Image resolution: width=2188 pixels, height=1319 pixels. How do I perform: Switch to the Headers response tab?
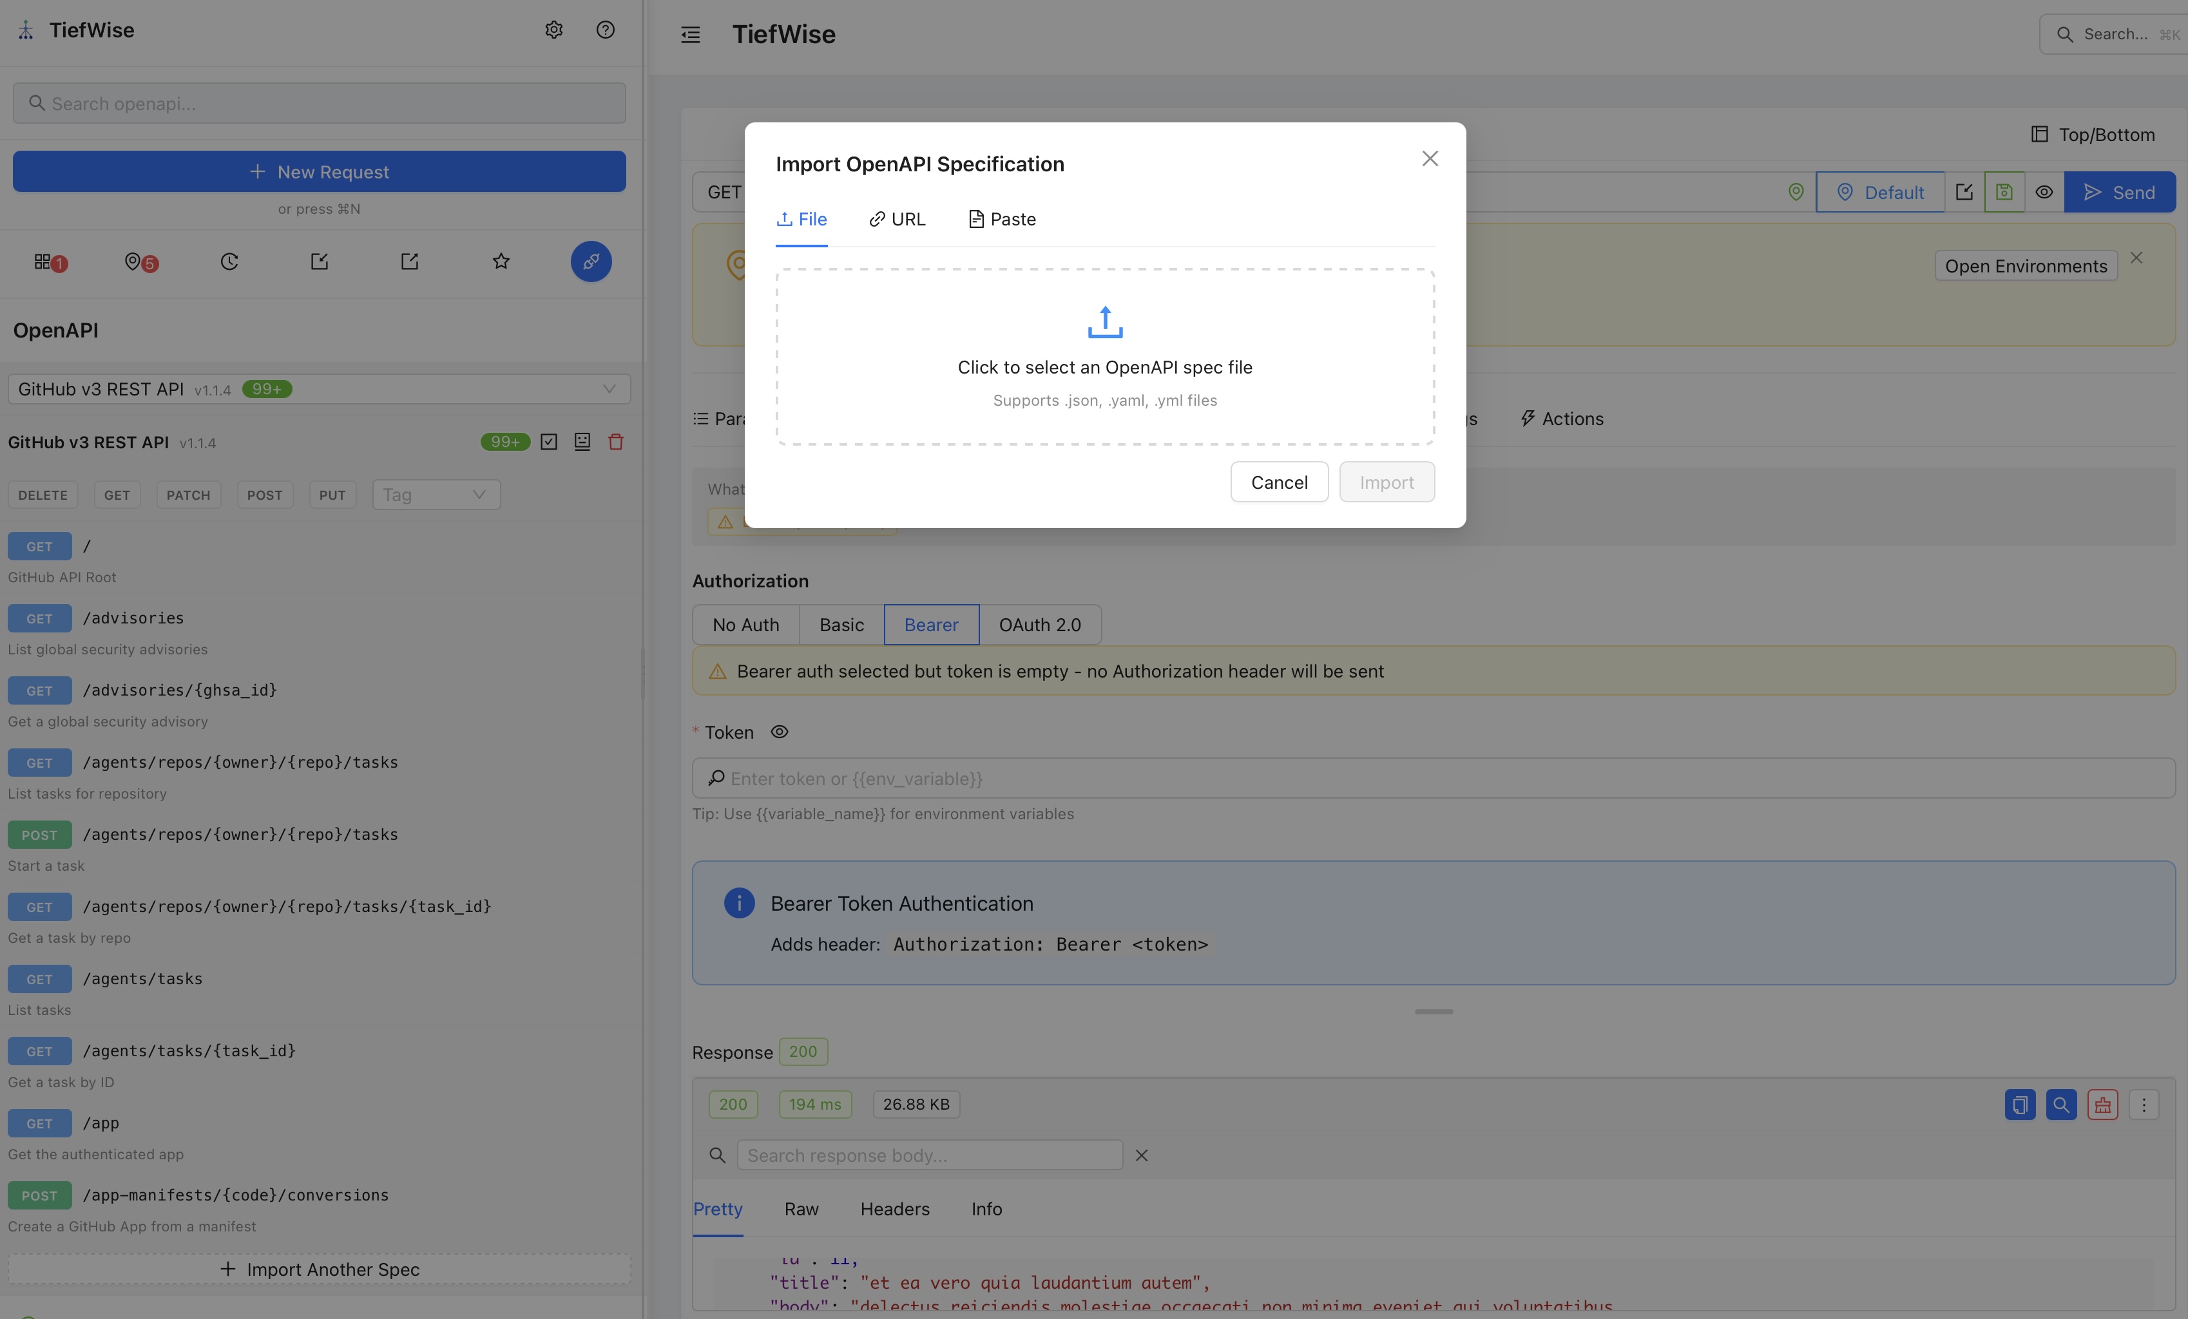tap(894, 1209)
